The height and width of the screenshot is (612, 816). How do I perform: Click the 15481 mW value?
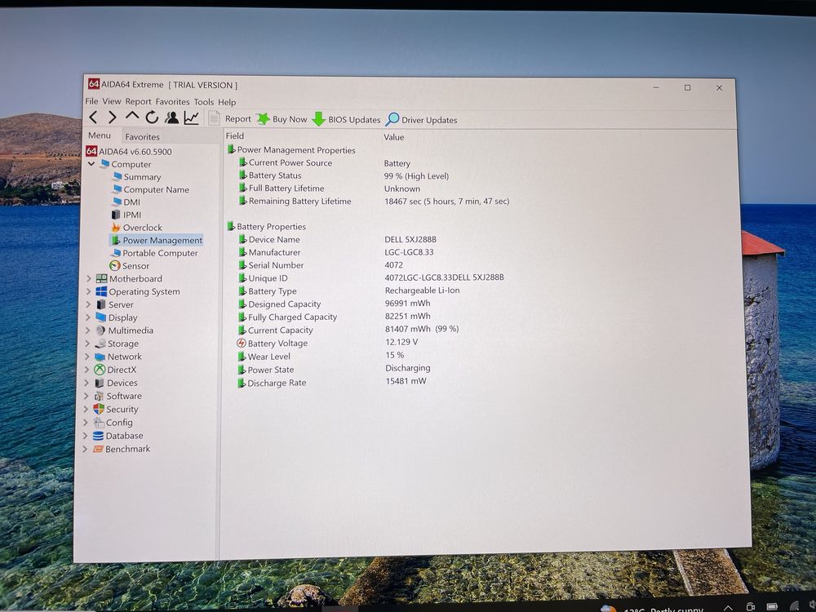pyautogui.click(x=406, y=381)
